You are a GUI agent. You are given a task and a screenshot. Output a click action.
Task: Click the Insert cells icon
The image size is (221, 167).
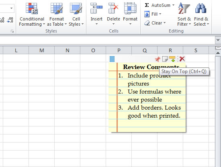click(x=96, y=8)
